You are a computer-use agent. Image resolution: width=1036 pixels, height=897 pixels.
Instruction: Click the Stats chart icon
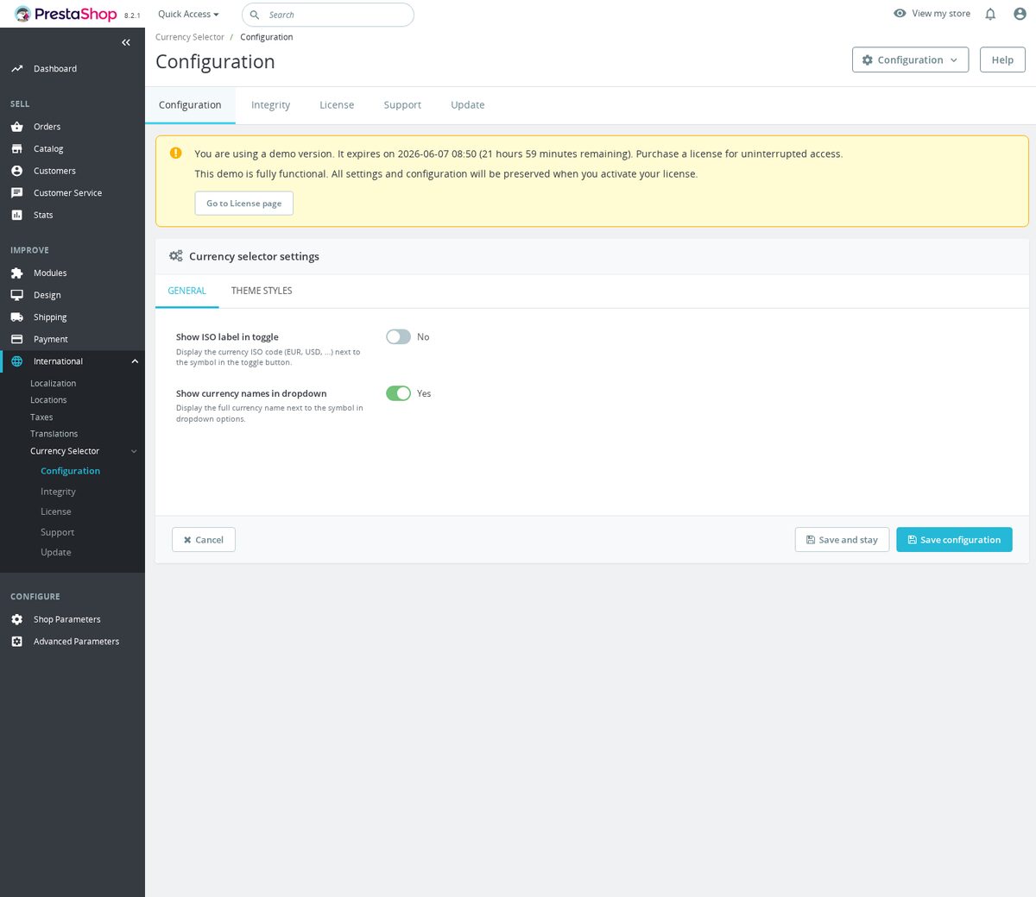16,215
